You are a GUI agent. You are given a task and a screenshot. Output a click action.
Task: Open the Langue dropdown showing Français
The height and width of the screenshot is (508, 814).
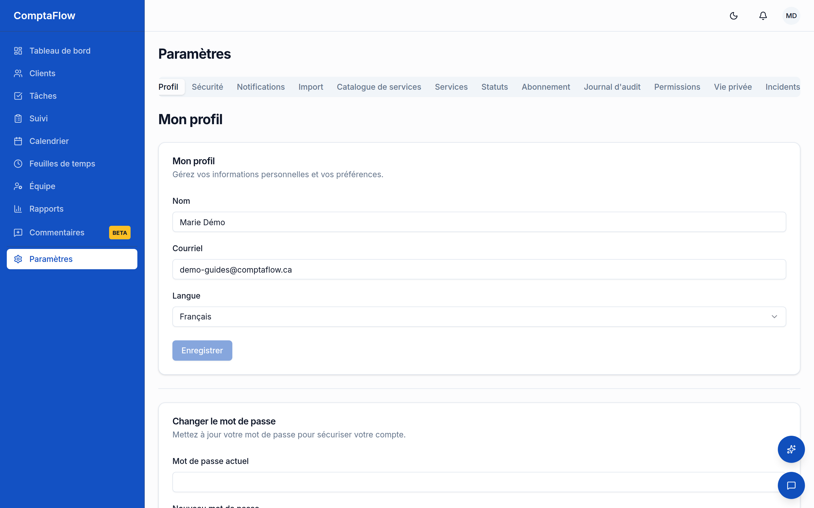479,316
